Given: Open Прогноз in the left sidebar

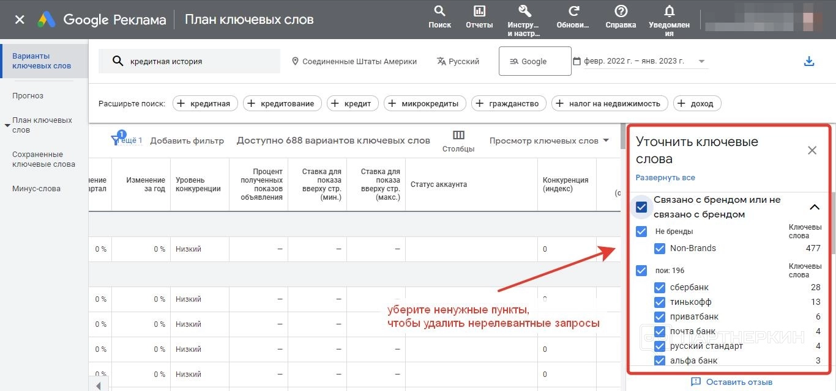Looking at the screenshot, I should tap(28, 96).
